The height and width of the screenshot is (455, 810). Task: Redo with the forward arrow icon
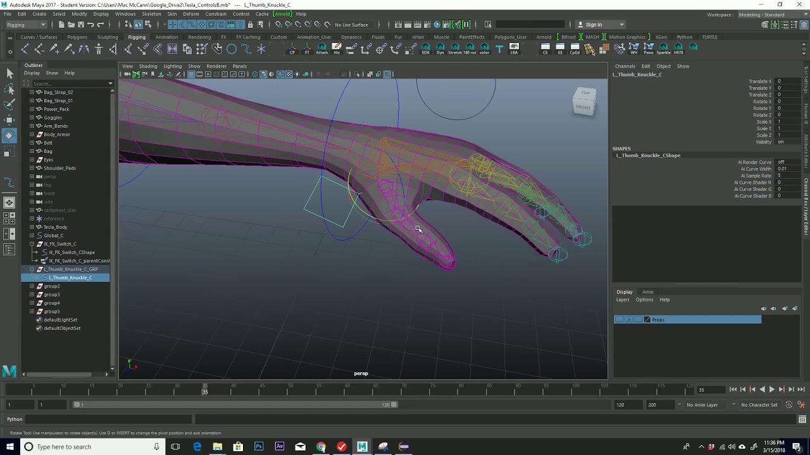tap(100, 25)
